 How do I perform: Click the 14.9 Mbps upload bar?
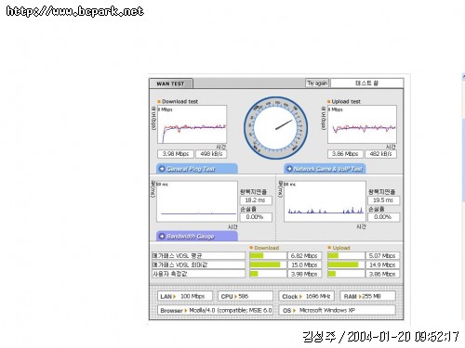click(346, 264)
